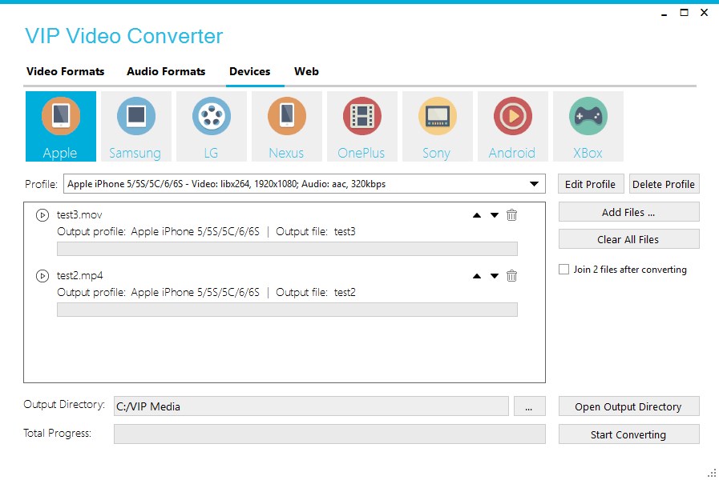The width and height of the screenshot is (719, 480).
Task: Play preview of test2.mp4
Action: [x=42, y=276]
